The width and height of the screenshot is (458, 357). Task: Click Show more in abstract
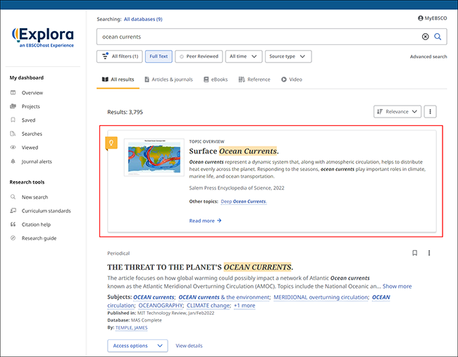coord(397,287)
